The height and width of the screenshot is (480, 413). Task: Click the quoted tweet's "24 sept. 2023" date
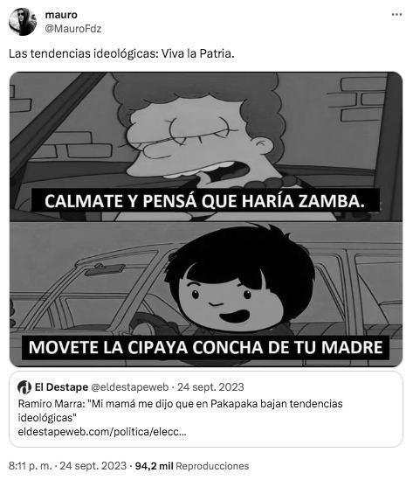(210, 387)
